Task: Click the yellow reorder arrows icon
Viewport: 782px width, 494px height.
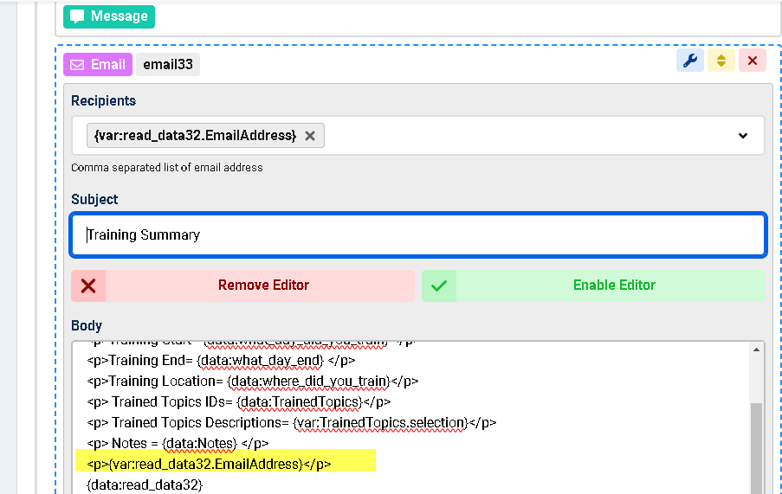Action: [721, 61]
